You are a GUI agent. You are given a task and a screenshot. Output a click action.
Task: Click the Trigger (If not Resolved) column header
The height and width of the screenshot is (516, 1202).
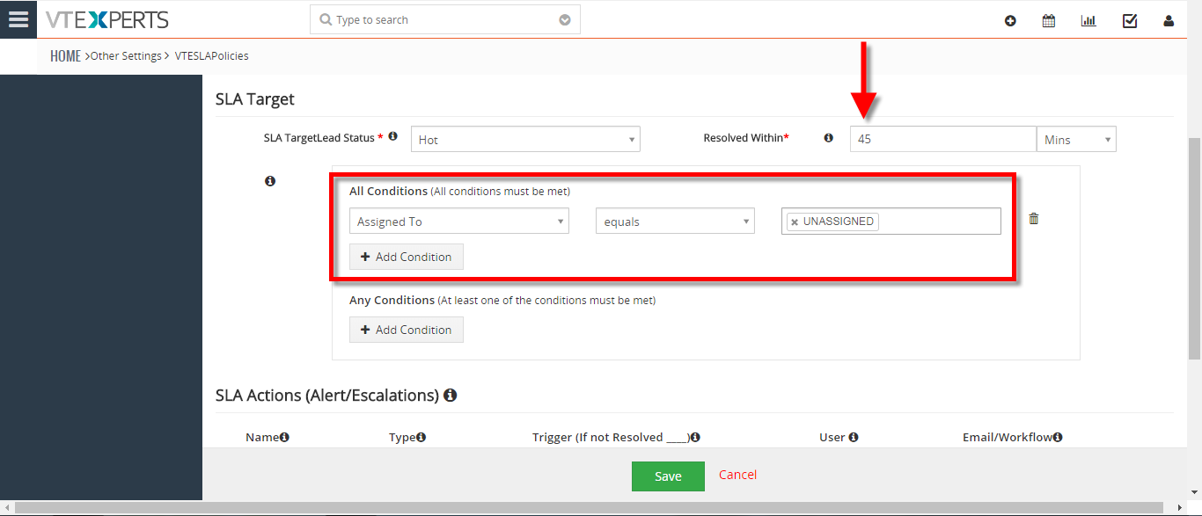(611, 437)
